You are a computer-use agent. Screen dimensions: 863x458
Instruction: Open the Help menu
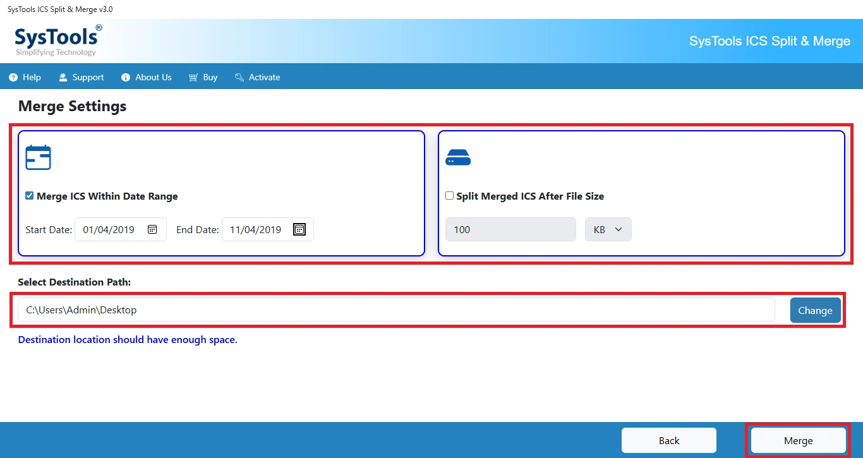[25, 77]
